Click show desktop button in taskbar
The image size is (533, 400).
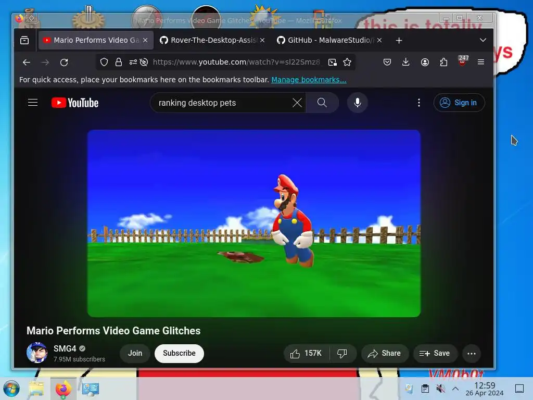pos(519,389)
